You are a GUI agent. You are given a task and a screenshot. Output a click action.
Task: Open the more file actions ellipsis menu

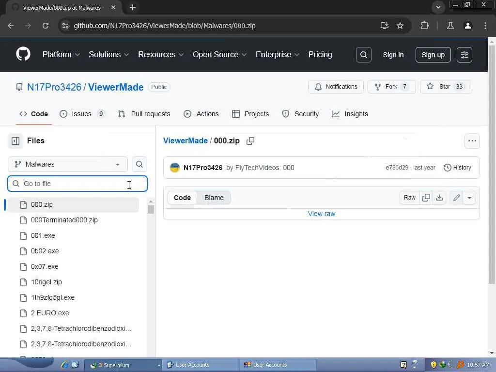coord(472,141)
